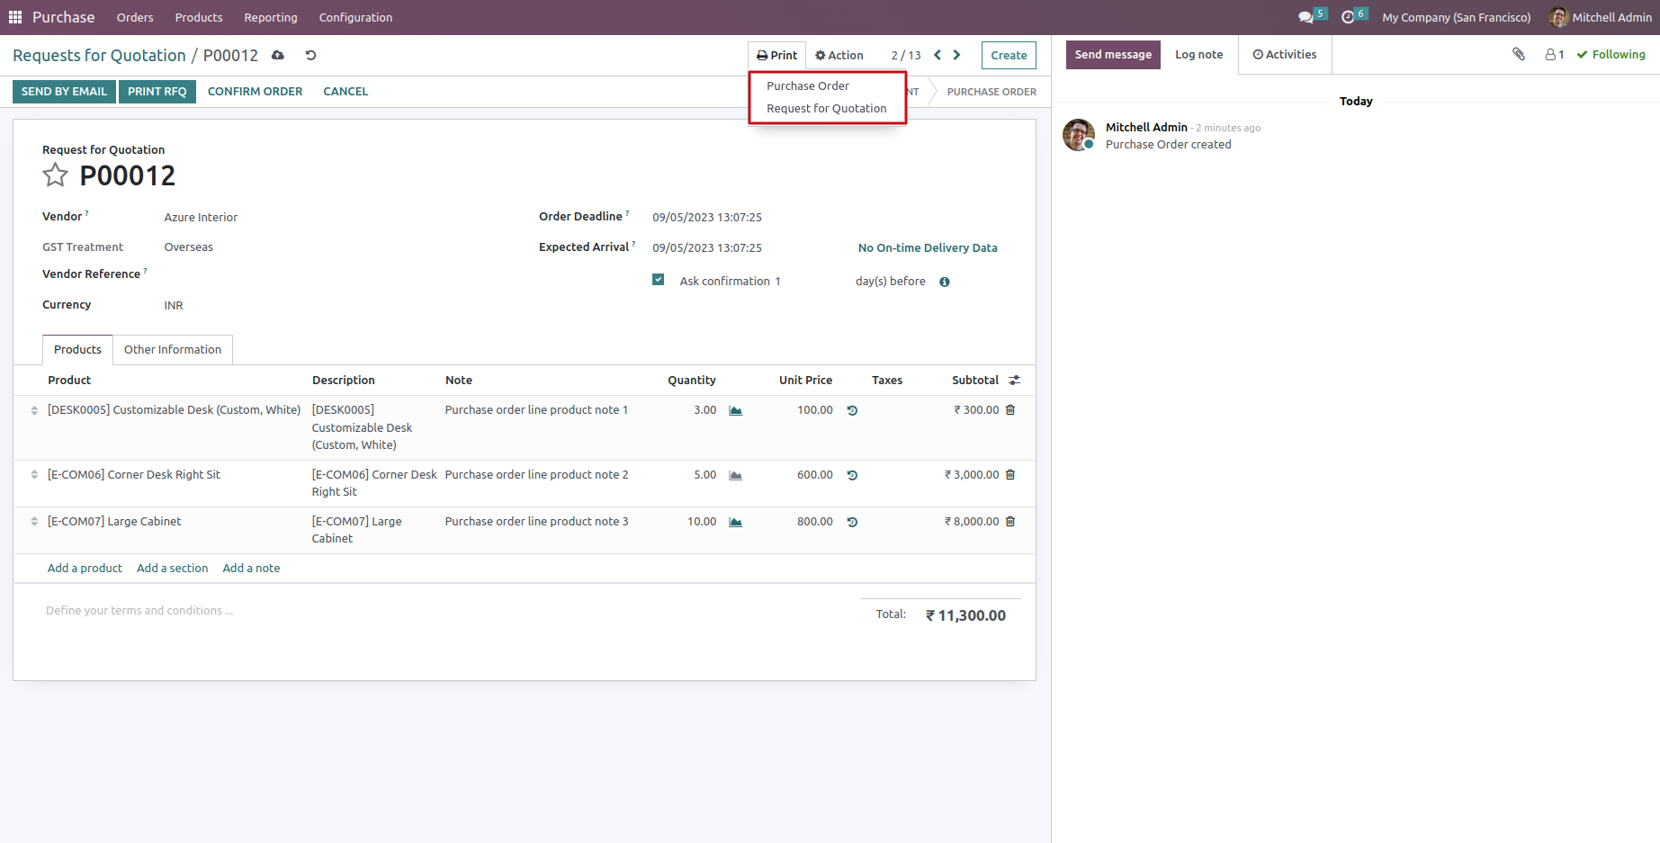Open forecast chart for Customizable Desk line

pos(735,411)
